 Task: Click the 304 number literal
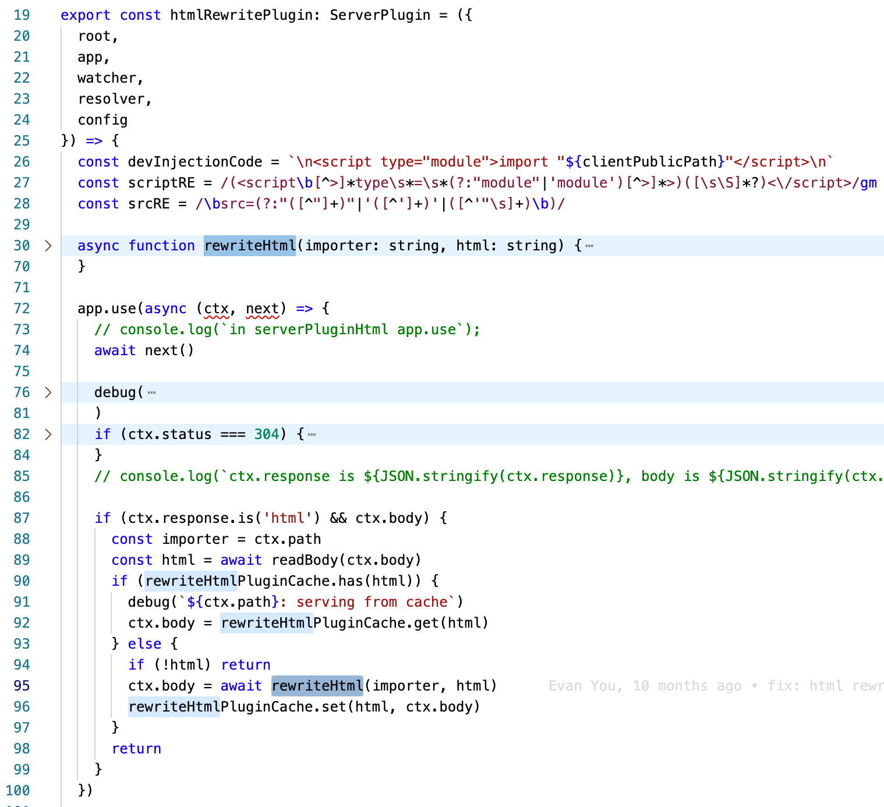point(267,434)
